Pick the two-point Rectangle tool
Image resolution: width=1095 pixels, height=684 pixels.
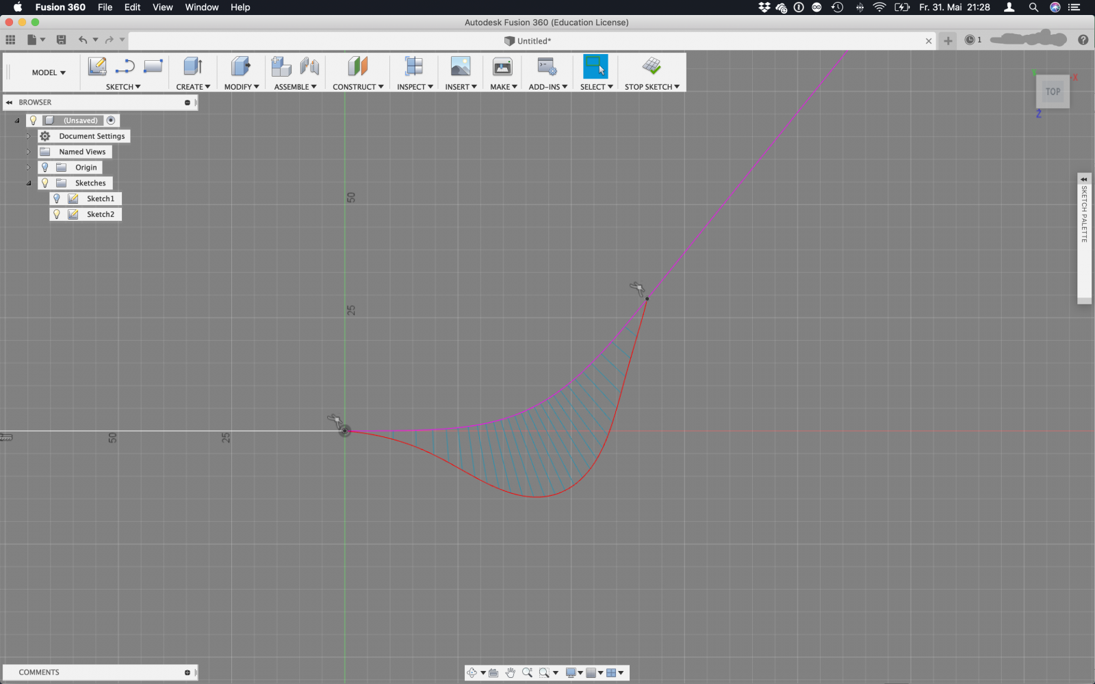tap(153, 66)
